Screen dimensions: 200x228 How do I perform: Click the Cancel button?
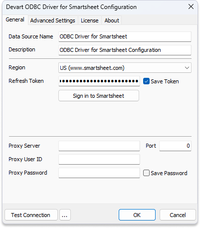178,215
